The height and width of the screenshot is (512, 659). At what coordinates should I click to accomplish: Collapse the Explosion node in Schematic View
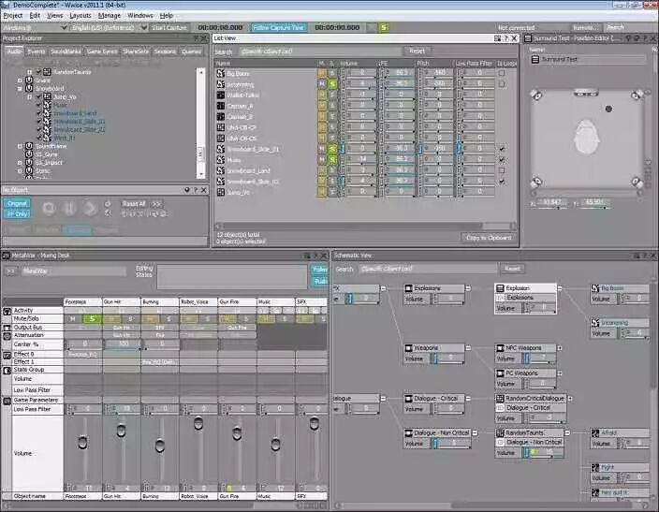(x=560, y=288)
